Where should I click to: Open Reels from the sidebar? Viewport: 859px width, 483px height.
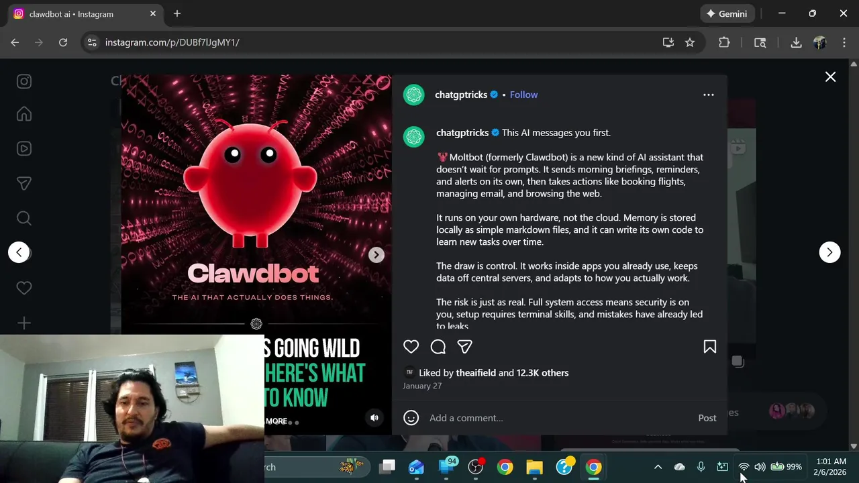pyautogui.click(x=24, y=148)
